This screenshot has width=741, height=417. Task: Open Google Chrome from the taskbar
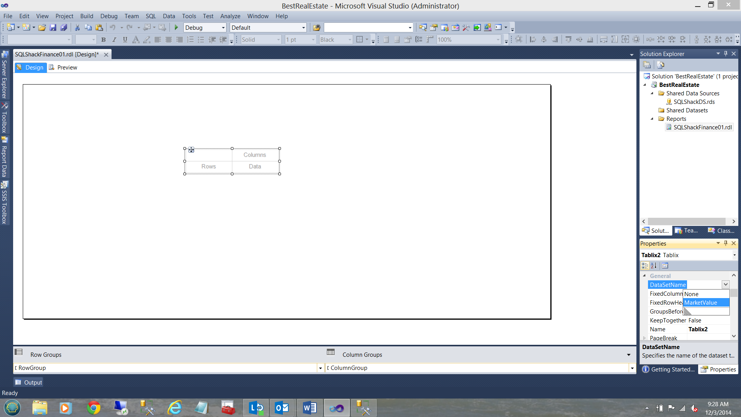coord(94,408)
